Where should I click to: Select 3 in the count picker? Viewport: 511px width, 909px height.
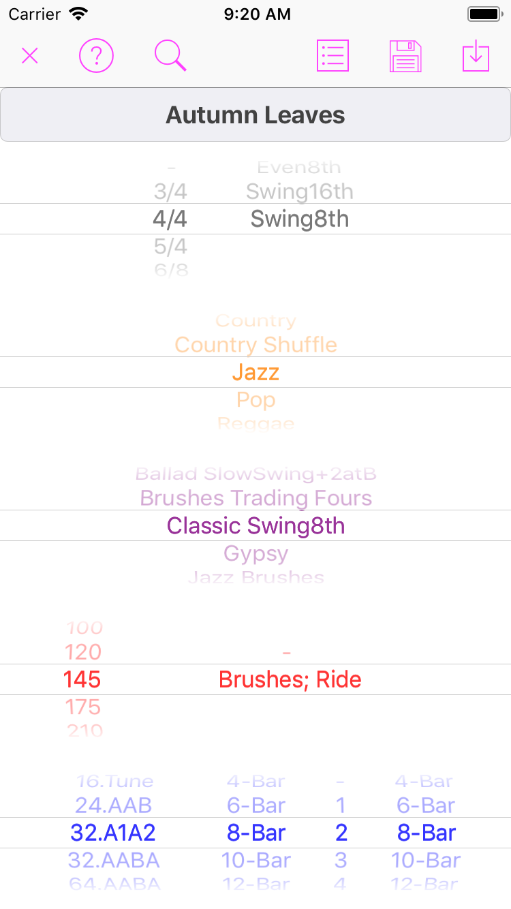(341, 860)
